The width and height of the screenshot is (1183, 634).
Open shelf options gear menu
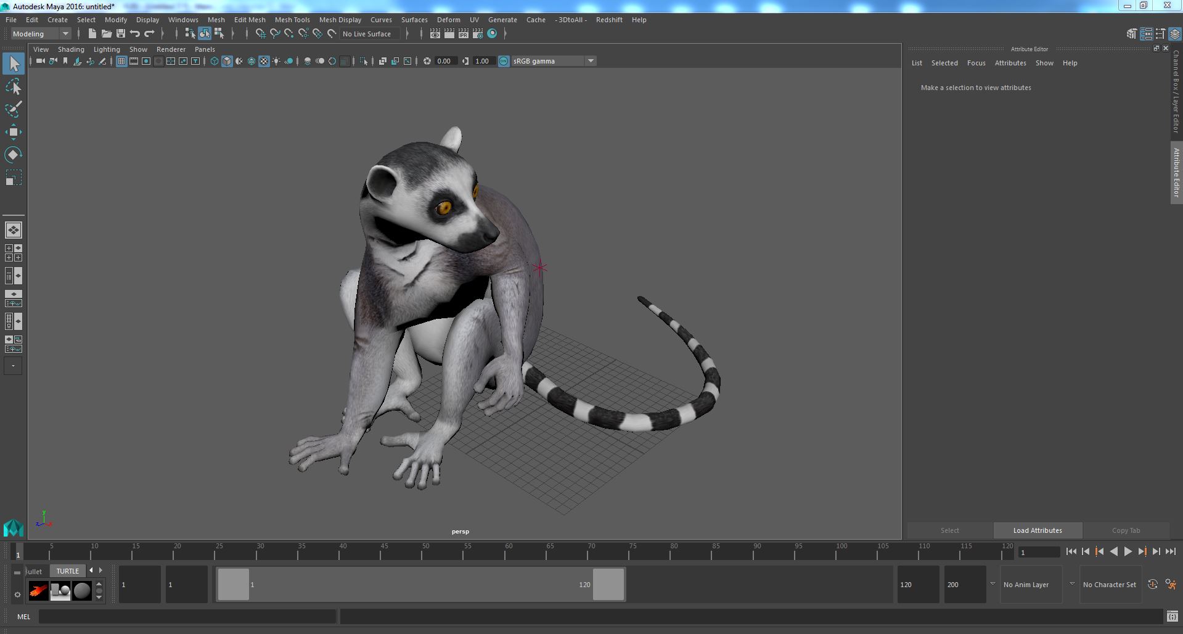coord(17,595)
